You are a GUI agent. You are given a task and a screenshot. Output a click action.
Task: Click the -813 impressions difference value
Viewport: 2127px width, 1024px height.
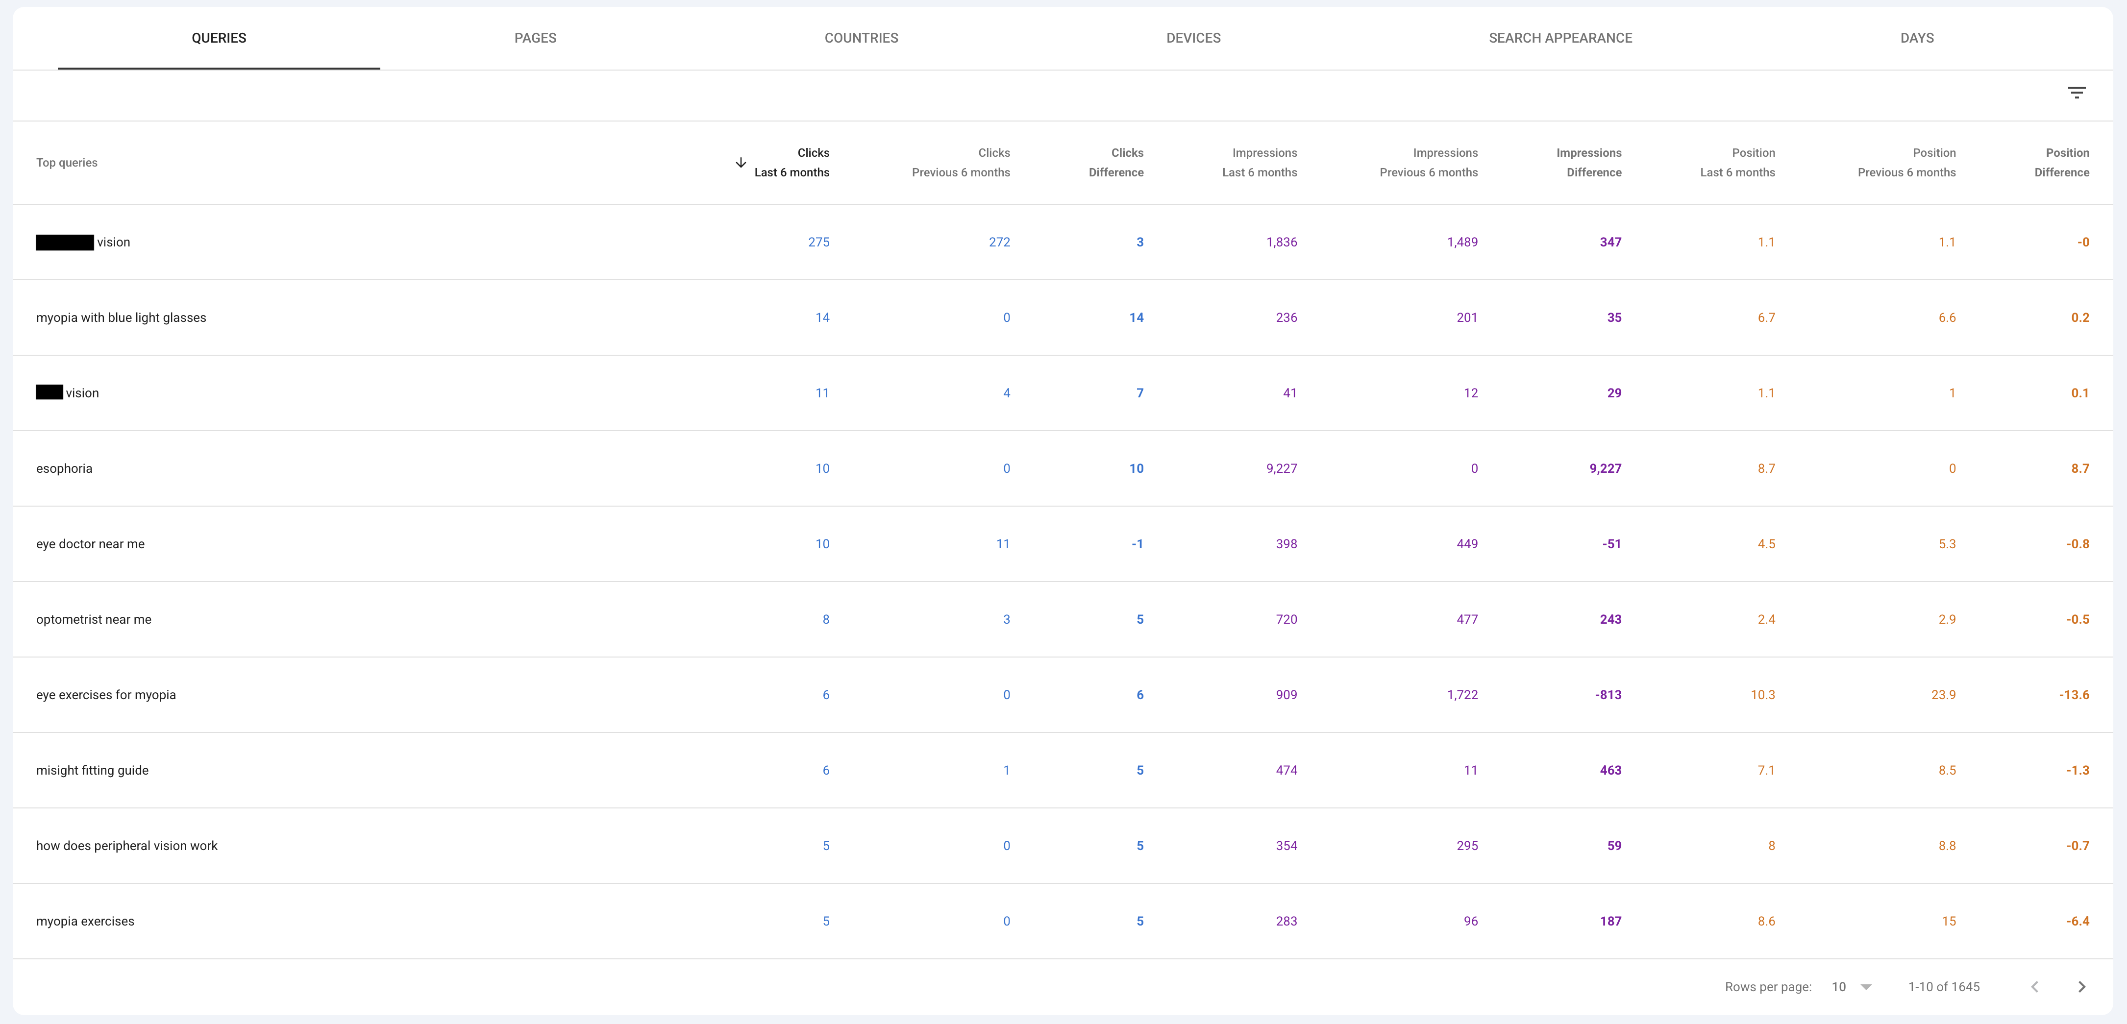point(1608,695)
